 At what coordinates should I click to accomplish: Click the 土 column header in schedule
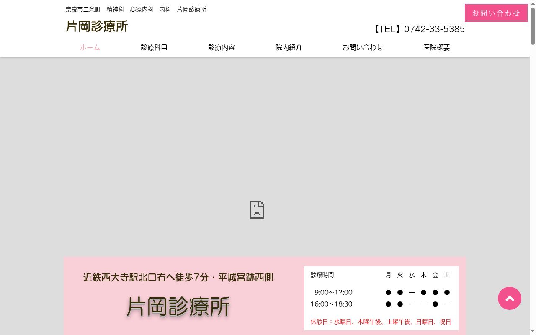coord(447,275)
